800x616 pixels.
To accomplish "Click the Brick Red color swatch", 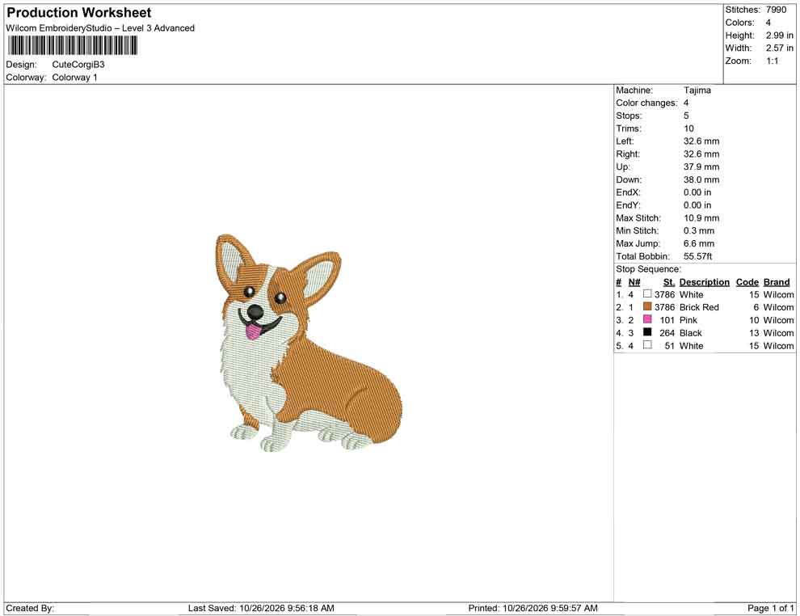I will (647, 306).
